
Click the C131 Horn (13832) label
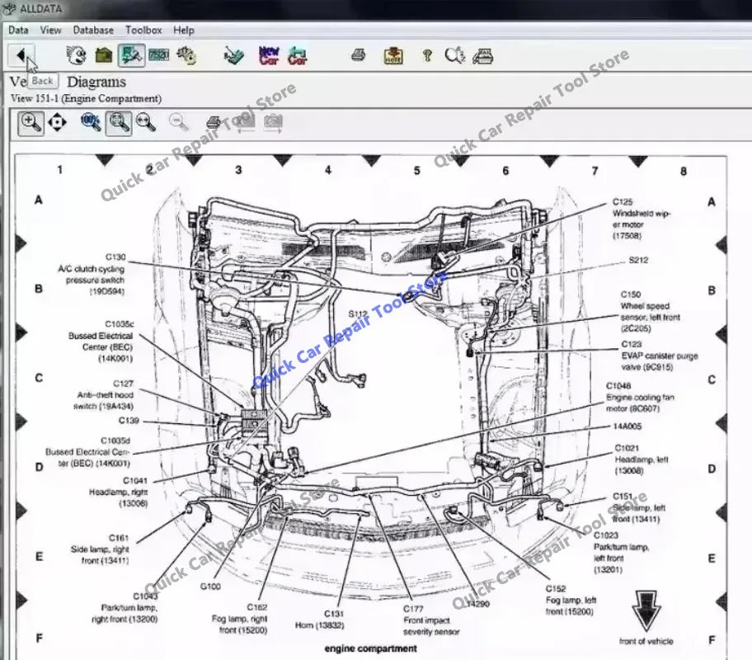(319, 620)
